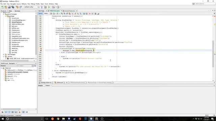Open the dropdown arrow next to Debug
The width and height of the screenshot is (216, 121).
pyautogui.click(x=55, y=7)
